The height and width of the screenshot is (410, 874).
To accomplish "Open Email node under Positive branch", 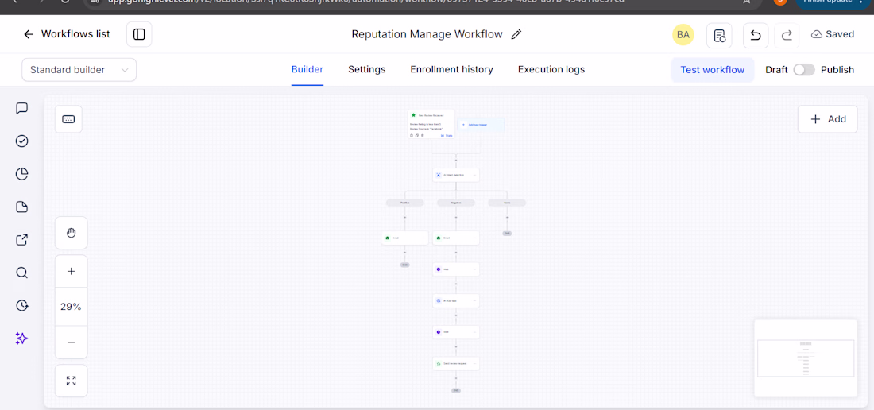I will pyautogui.click(x=405, y=238).
